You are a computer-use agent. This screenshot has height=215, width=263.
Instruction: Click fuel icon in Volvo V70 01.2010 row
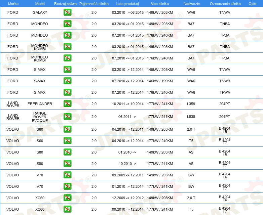click(x=67, y=186)
